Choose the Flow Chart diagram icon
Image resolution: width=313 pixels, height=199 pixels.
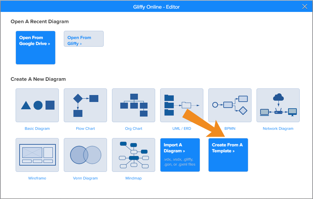click(x=85, y=105)
